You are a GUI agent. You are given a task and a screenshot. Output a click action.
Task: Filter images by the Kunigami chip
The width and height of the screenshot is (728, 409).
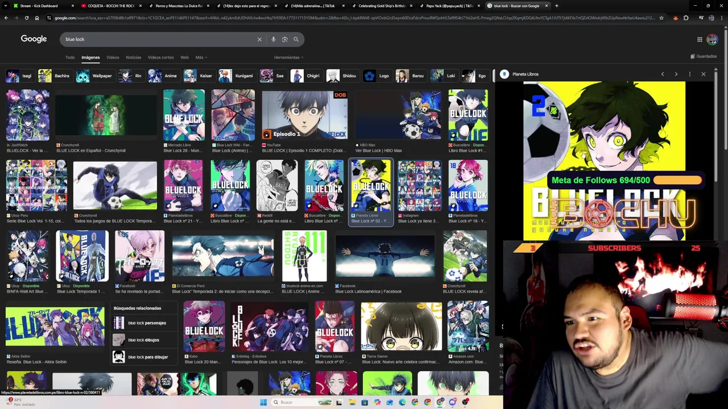pos(237,76)
